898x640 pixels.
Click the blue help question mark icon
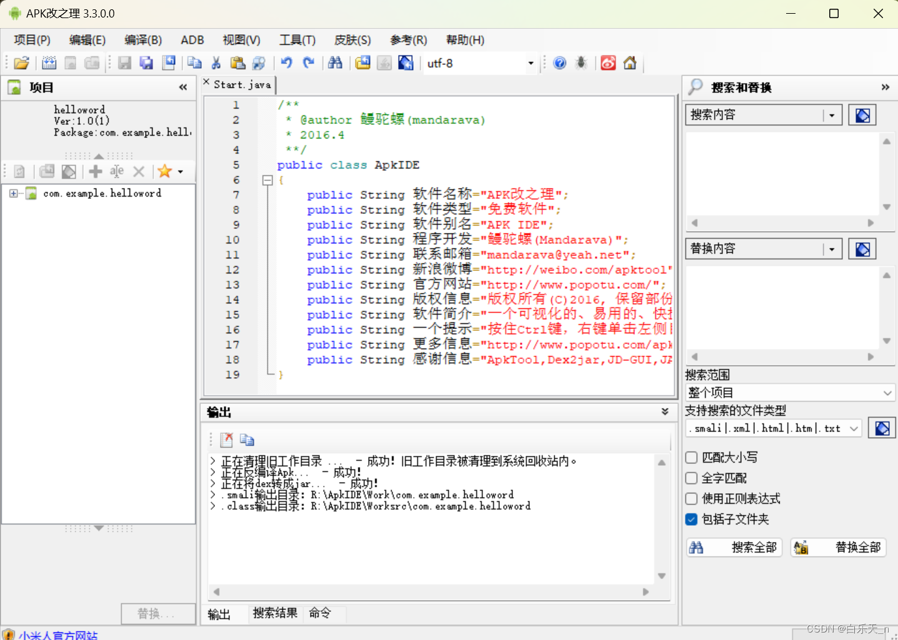tap(560, 63)
